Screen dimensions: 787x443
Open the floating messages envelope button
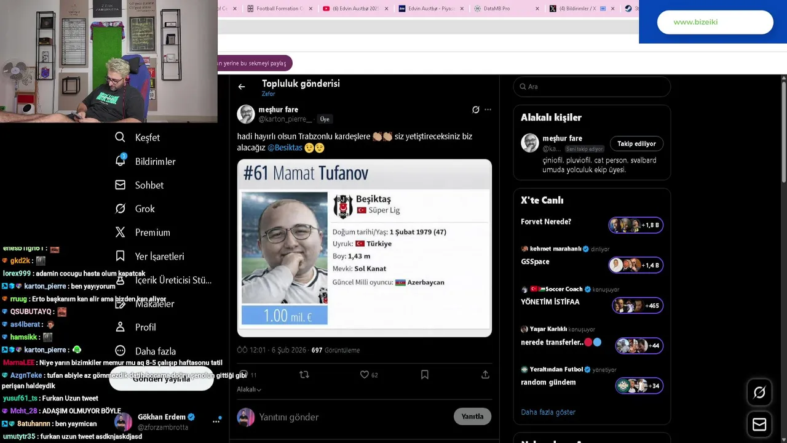[759, 425]
